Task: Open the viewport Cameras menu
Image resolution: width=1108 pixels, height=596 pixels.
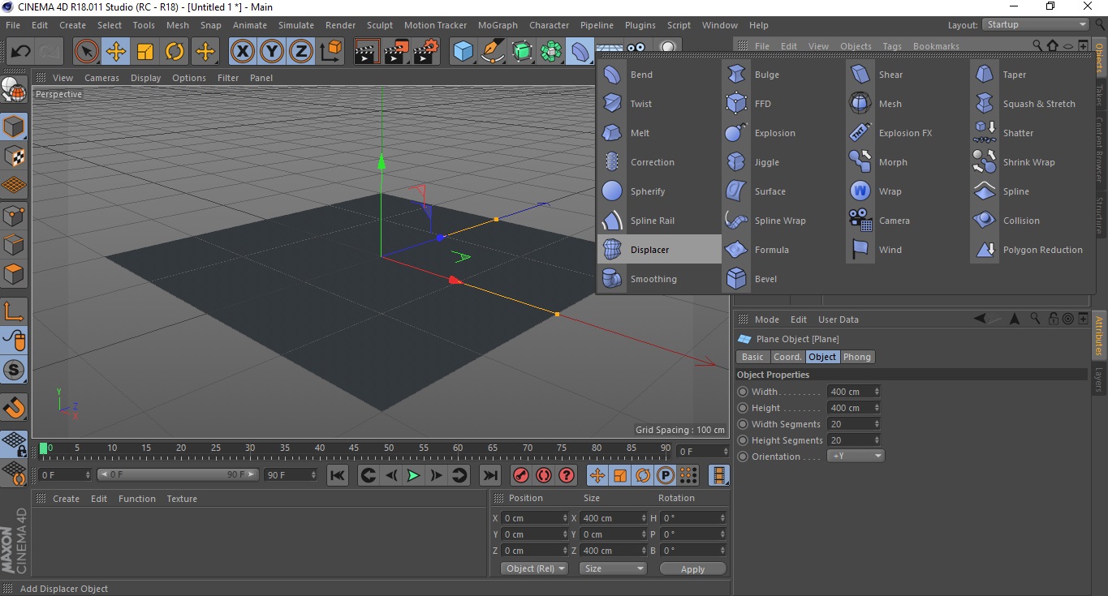Action: pos(102,78)
